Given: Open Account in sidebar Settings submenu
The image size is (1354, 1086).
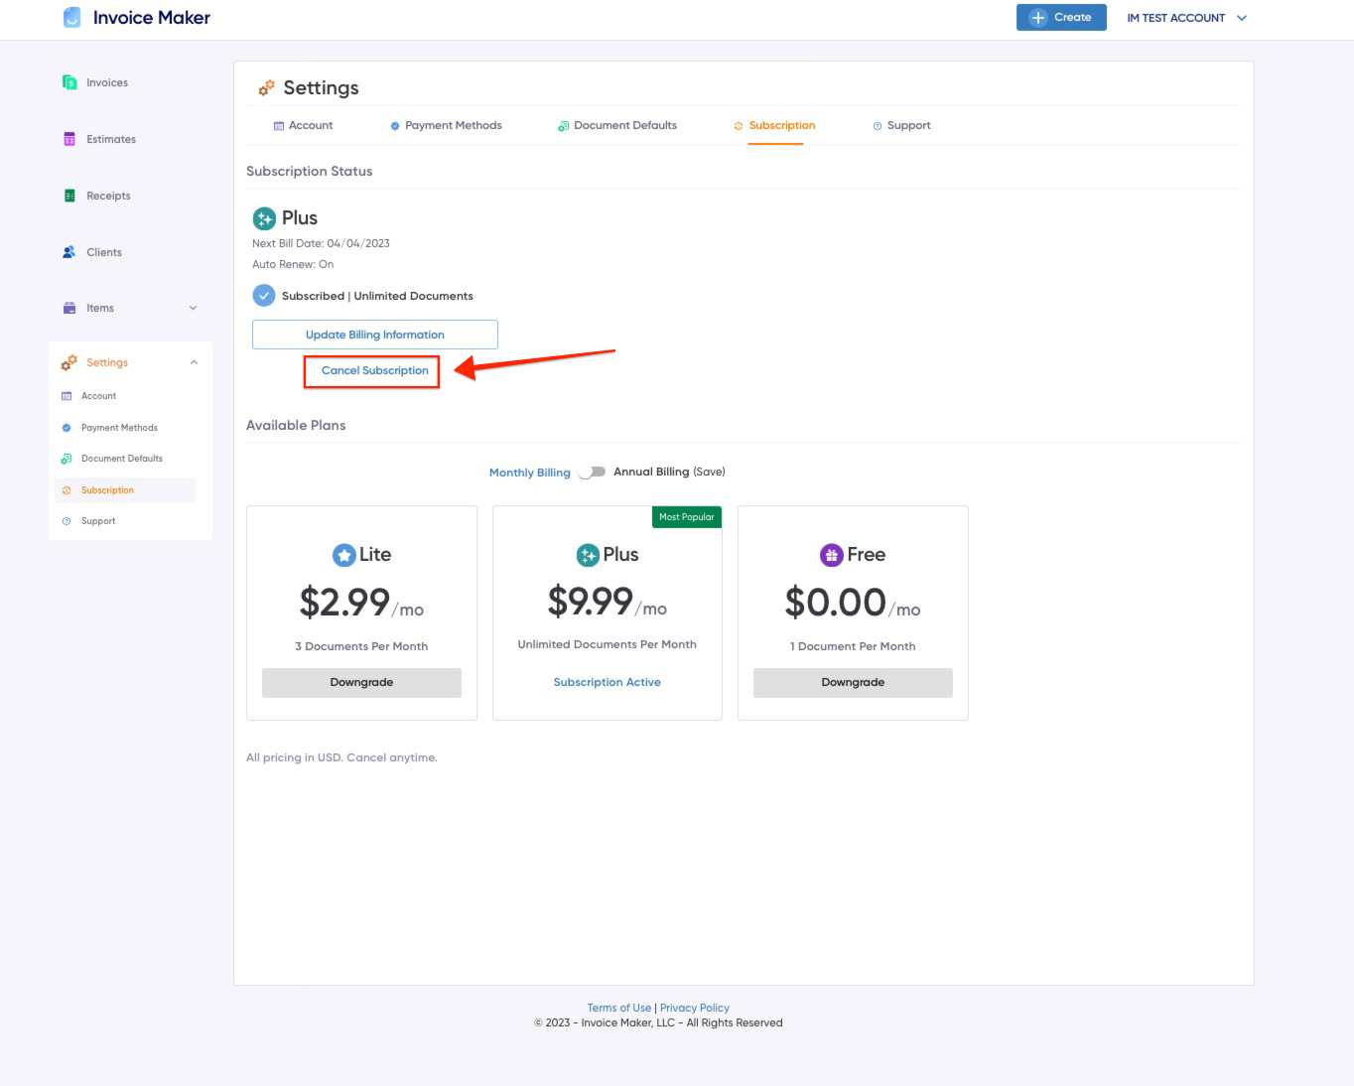Looking at the screenshot, I should tap(99, 396).
